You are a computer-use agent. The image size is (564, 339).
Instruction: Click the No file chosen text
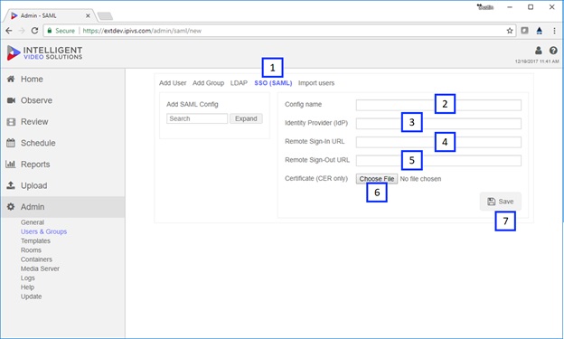pyautogui.click(x=420, y=179)
